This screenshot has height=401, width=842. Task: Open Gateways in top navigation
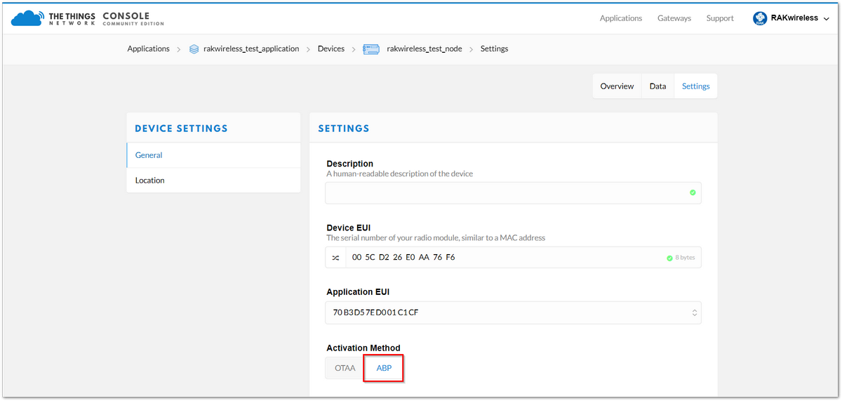pos(674,18)
